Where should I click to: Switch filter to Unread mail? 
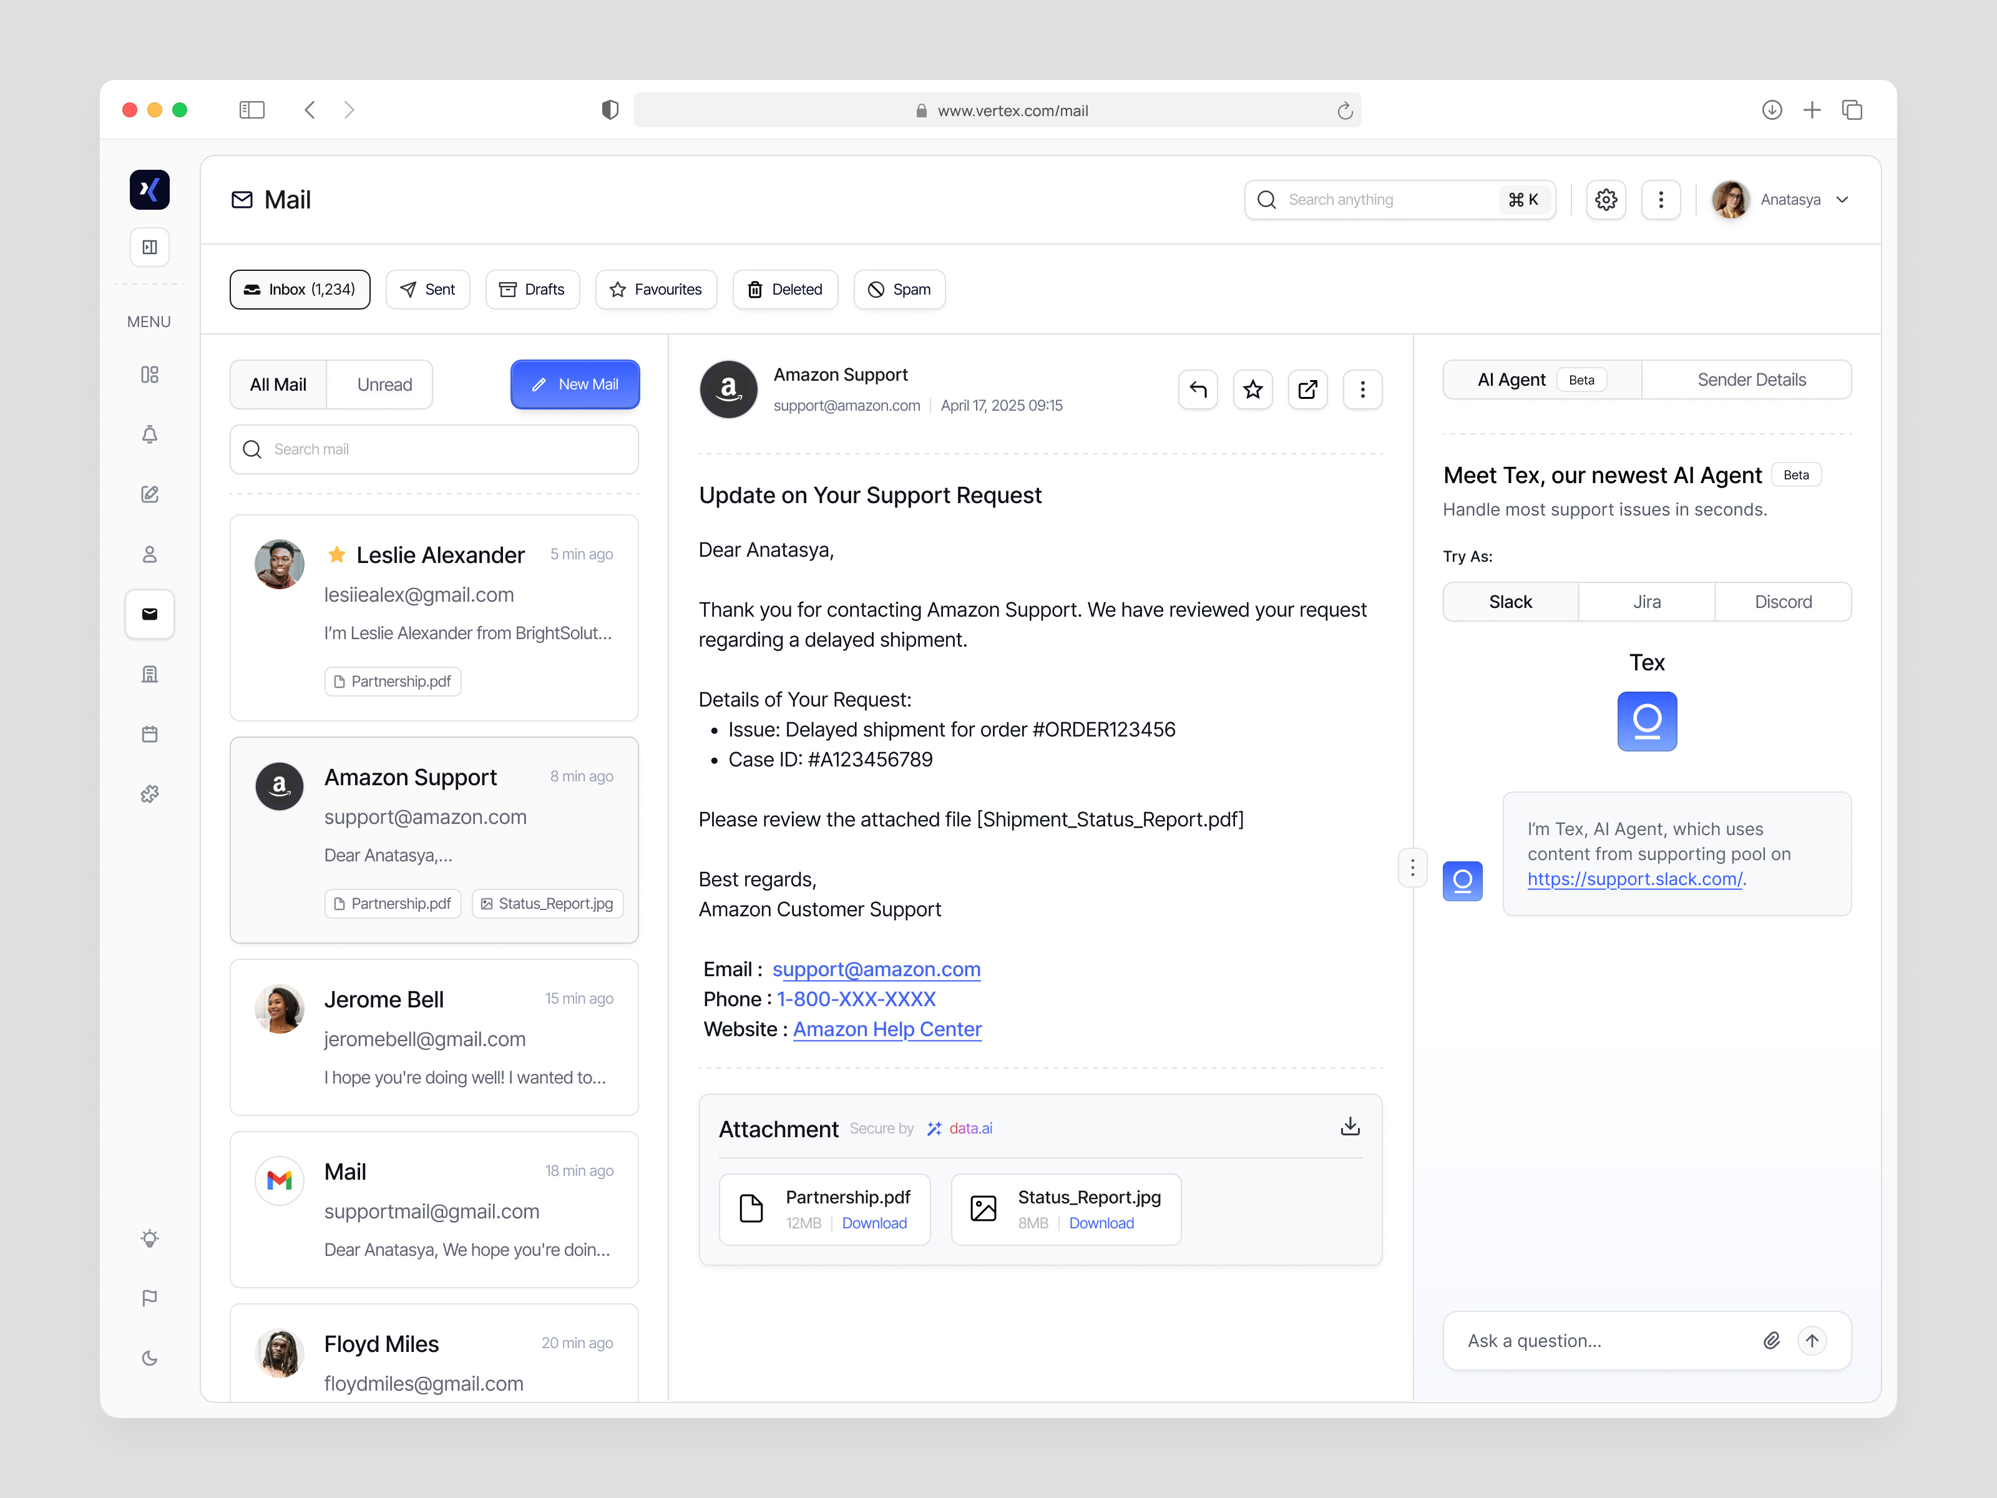(x=384, y=384)
